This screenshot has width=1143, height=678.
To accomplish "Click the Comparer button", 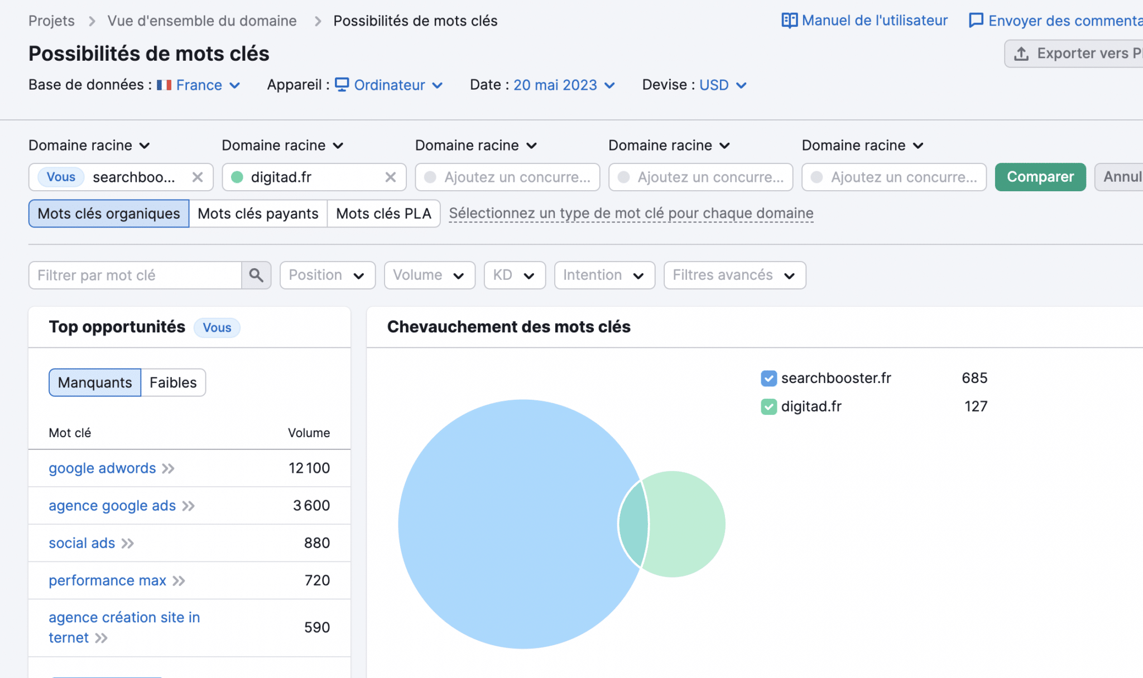I will pyautogui.click(x=1040, y=177).
